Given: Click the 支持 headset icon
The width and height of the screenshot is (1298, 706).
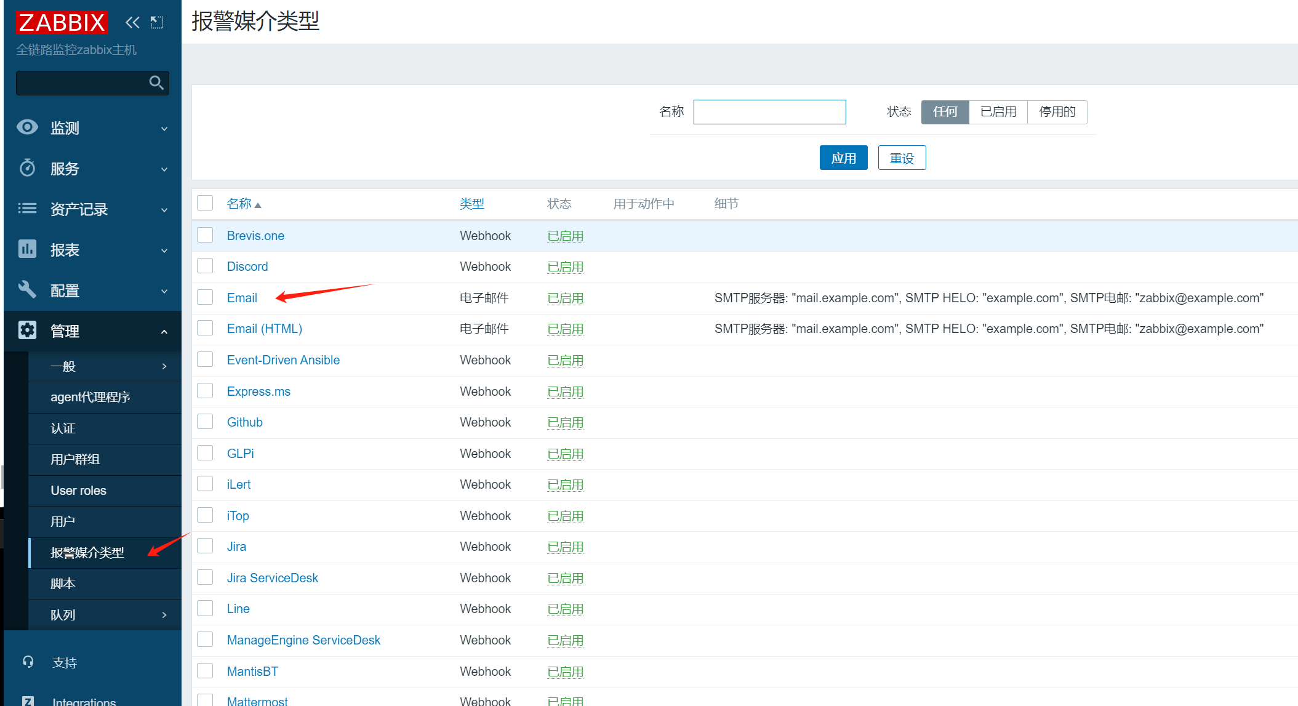Looking at the screenshot, I should coord(28,662).
